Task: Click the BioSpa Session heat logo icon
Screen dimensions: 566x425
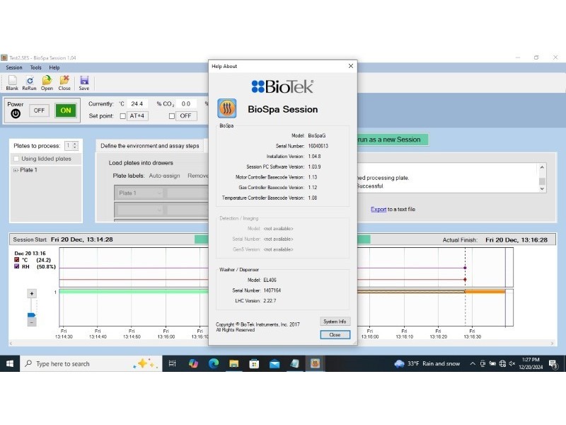Action: (227, 108)
